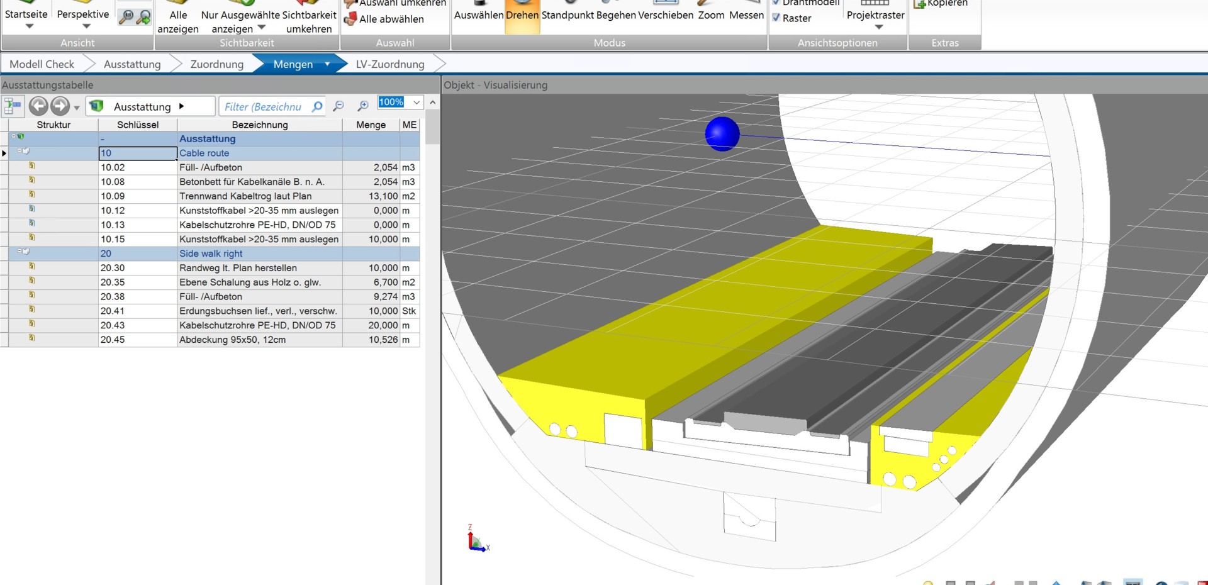
Task: Switch to the LV-Zuordnung tab
Action: click(x=390, y=64)
